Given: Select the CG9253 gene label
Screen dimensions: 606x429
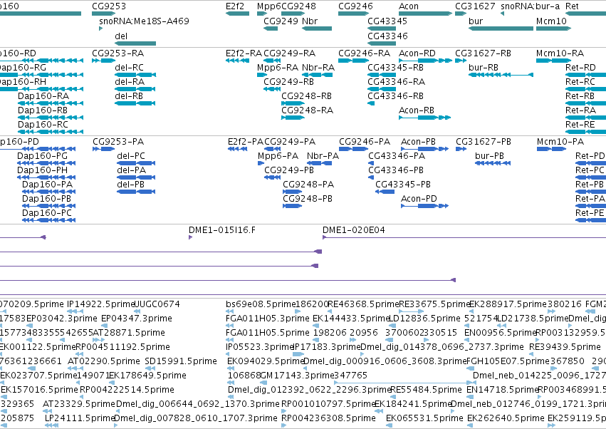Looking at the screenshot, I should 109,6.
